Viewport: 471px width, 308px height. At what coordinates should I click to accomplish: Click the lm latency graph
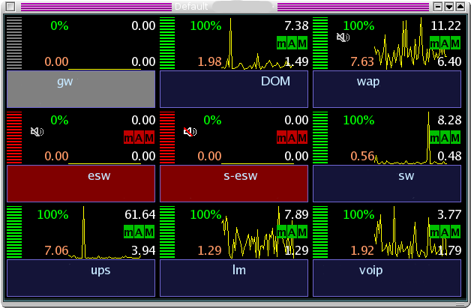pos(257,232)
